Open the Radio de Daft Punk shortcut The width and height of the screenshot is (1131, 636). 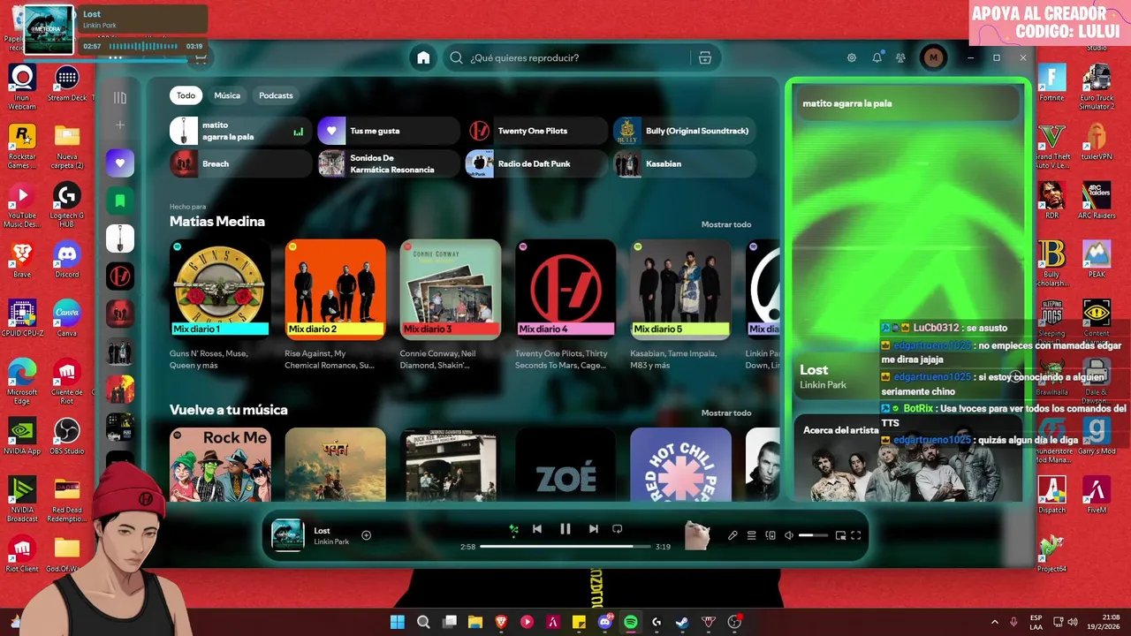[536, 163]
